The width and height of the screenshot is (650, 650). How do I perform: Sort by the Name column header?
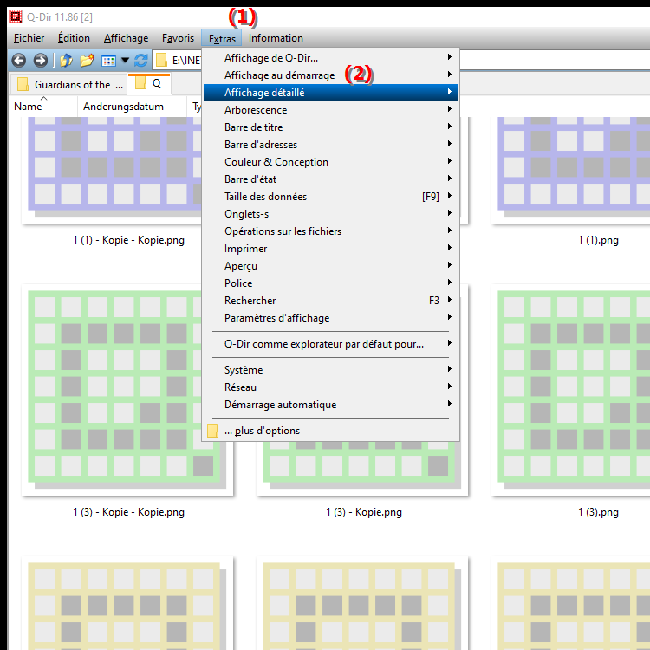[43, 107]
